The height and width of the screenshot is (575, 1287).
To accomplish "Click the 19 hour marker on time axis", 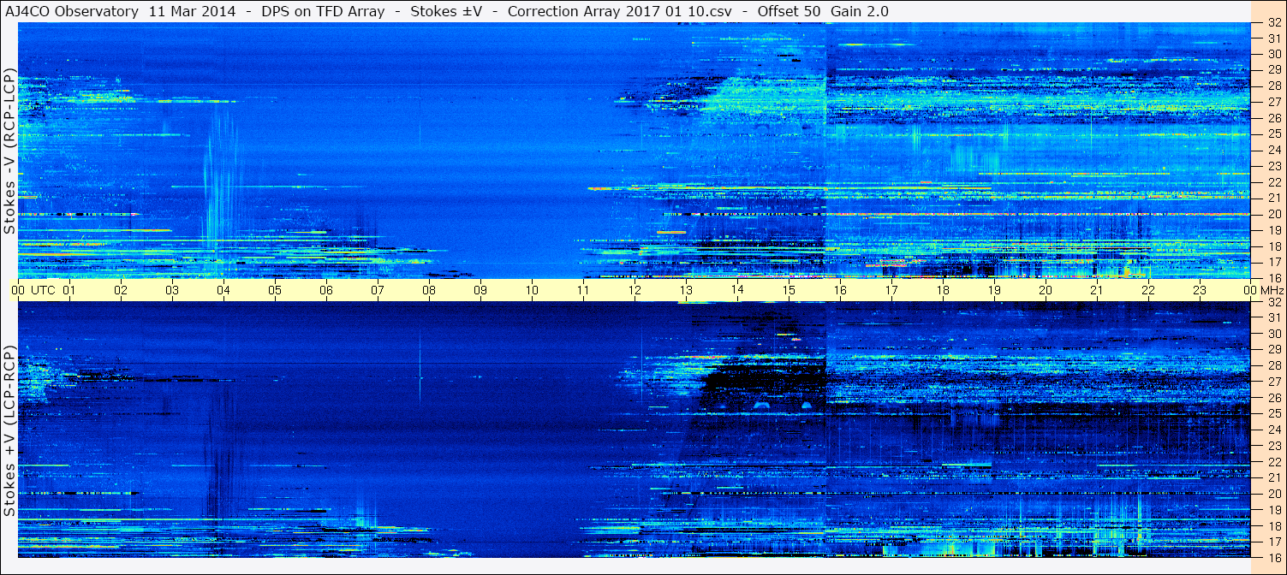I will click(x=994, y=290).
